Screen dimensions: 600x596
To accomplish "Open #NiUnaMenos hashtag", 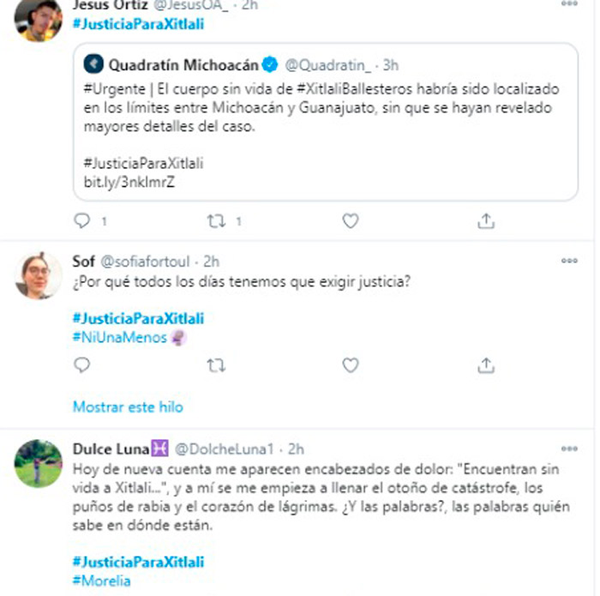I will [120, 338].
